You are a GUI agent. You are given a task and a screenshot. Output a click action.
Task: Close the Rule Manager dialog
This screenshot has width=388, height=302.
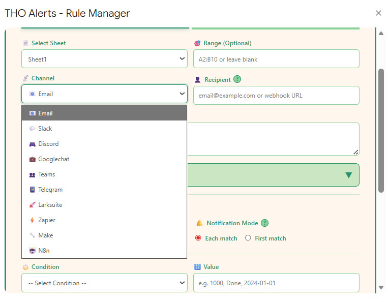coord(378,13)
